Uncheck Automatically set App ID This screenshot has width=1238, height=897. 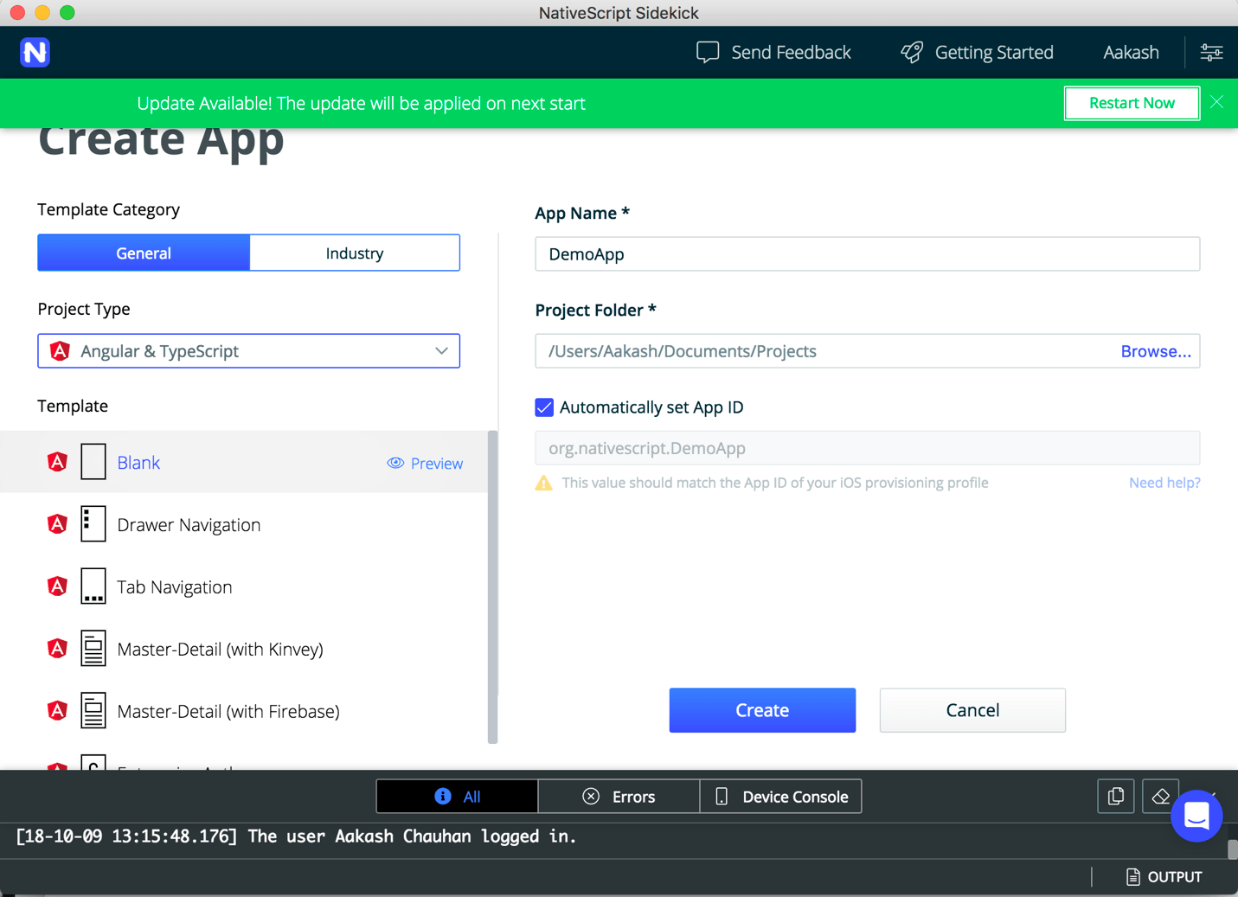coord(544,407)
